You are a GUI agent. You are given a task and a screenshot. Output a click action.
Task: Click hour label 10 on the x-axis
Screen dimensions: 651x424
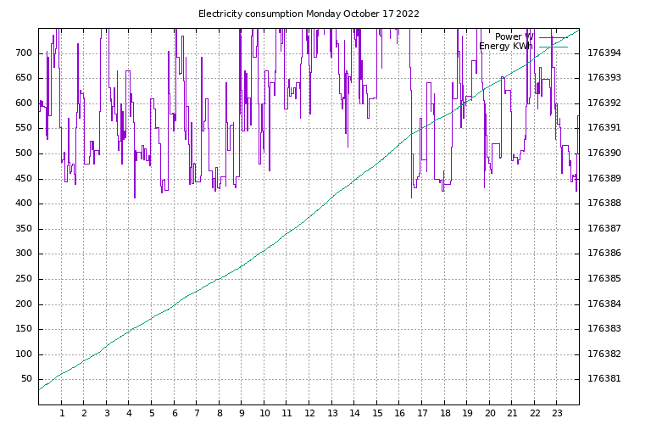pyautogui.click(x=264, y=414)
